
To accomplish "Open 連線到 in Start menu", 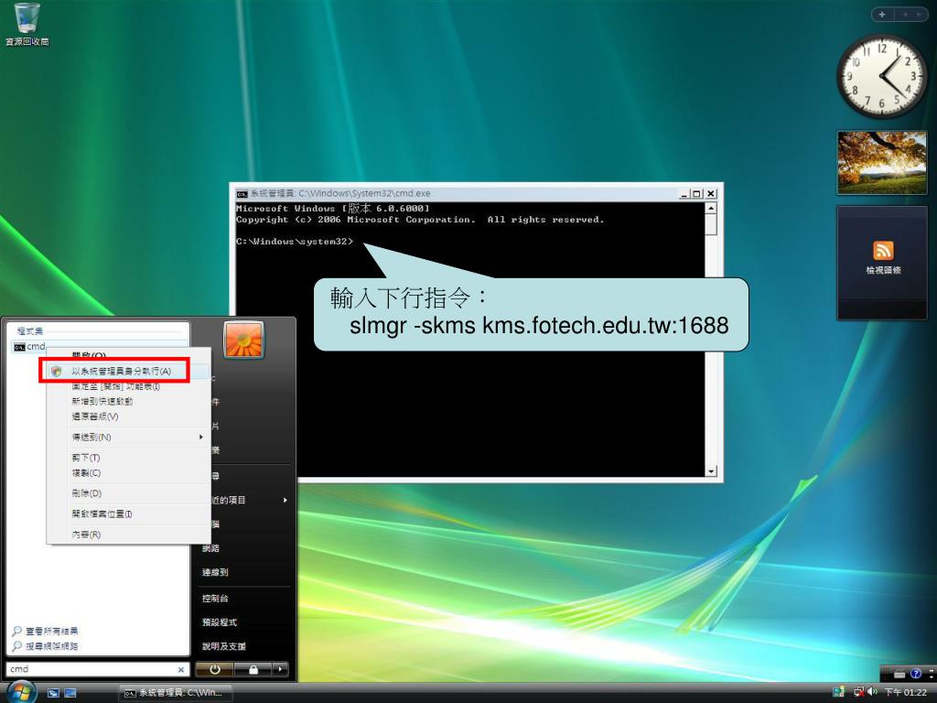I will pos(215,572).
